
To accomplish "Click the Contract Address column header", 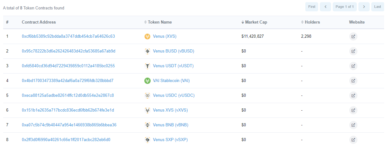I will (39, 22).
